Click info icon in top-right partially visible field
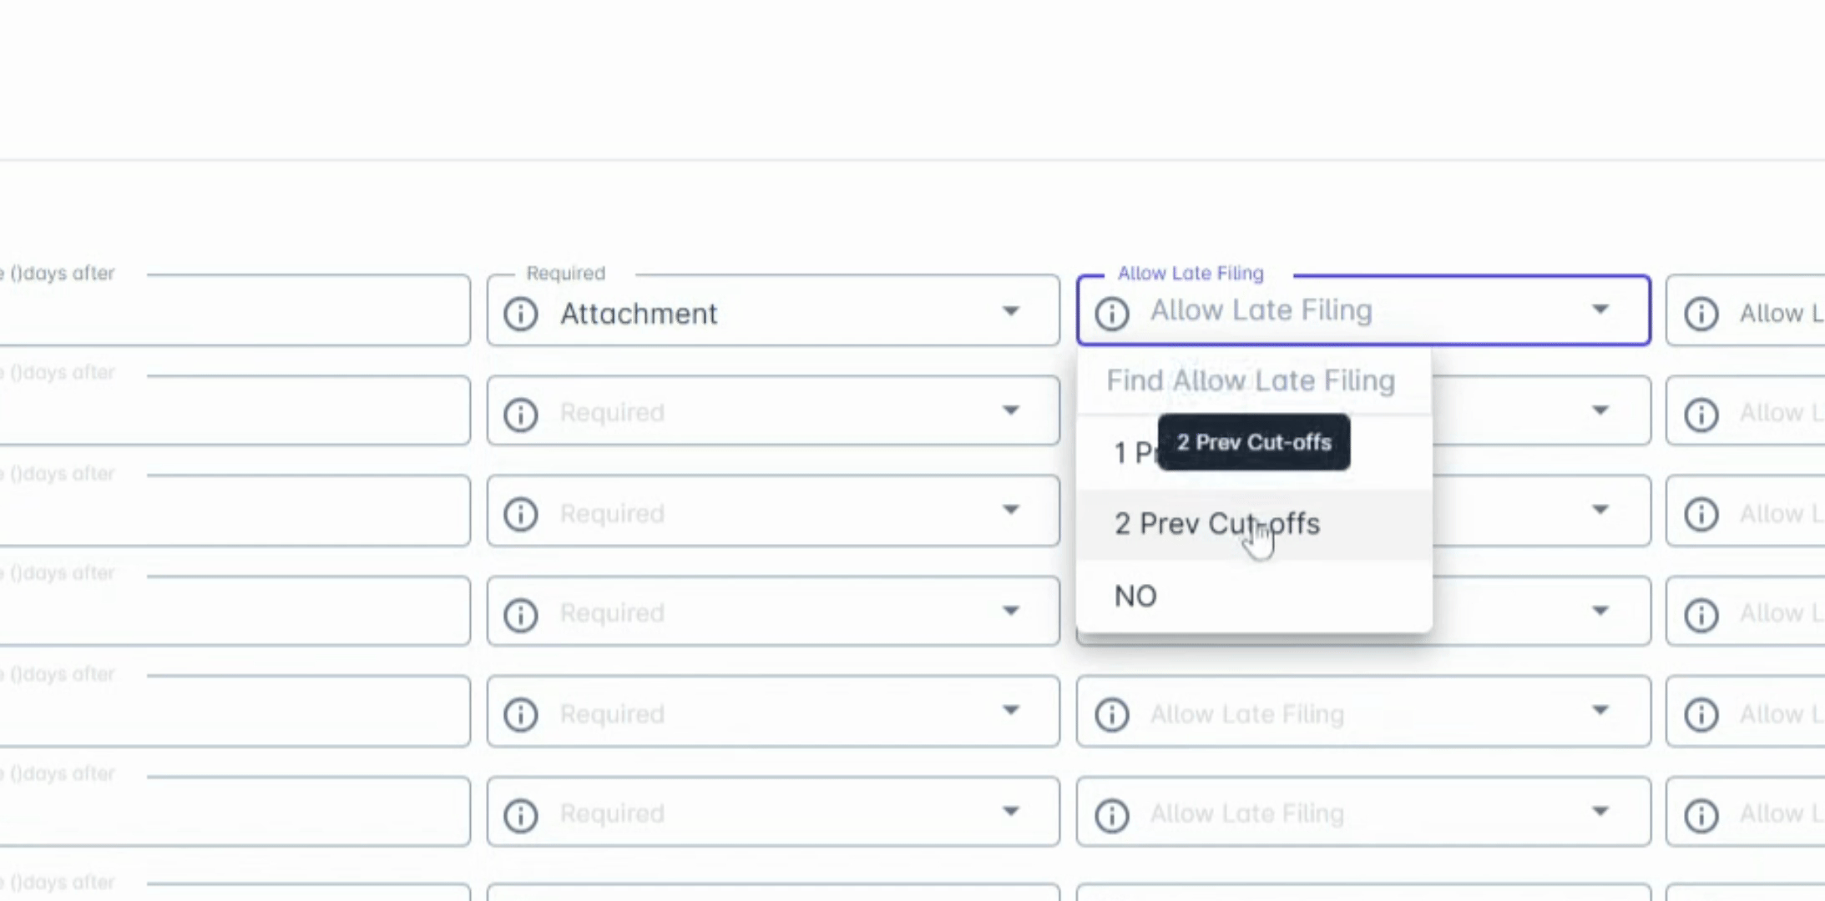 1701,314
